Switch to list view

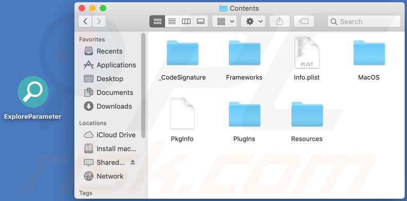172,21
